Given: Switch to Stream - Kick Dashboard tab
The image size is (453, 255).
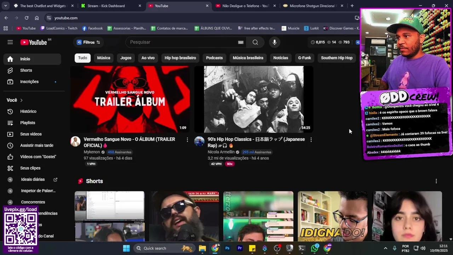Looking at the screenshot, I should (111, 6).
